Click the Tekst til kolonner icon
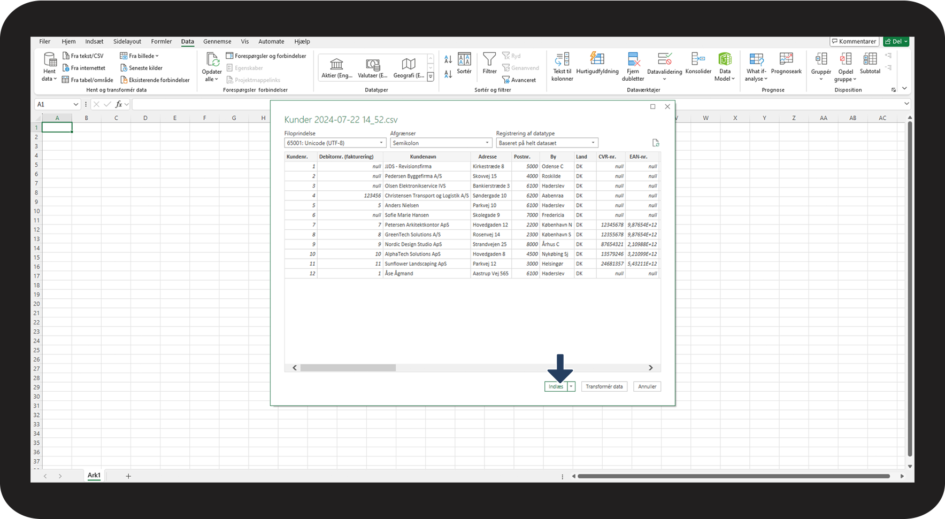 click(562, 59)
